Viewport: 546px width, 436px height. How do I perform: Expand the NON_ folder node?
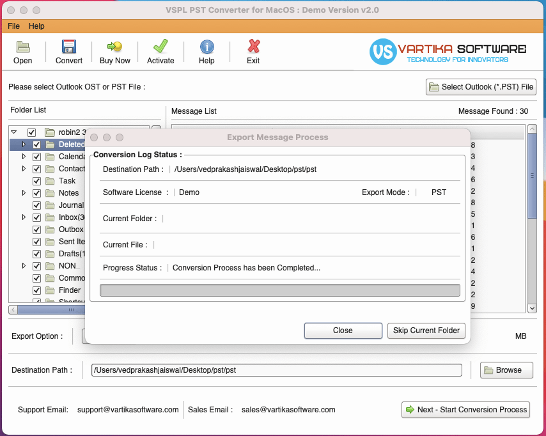tap(24, 266)
